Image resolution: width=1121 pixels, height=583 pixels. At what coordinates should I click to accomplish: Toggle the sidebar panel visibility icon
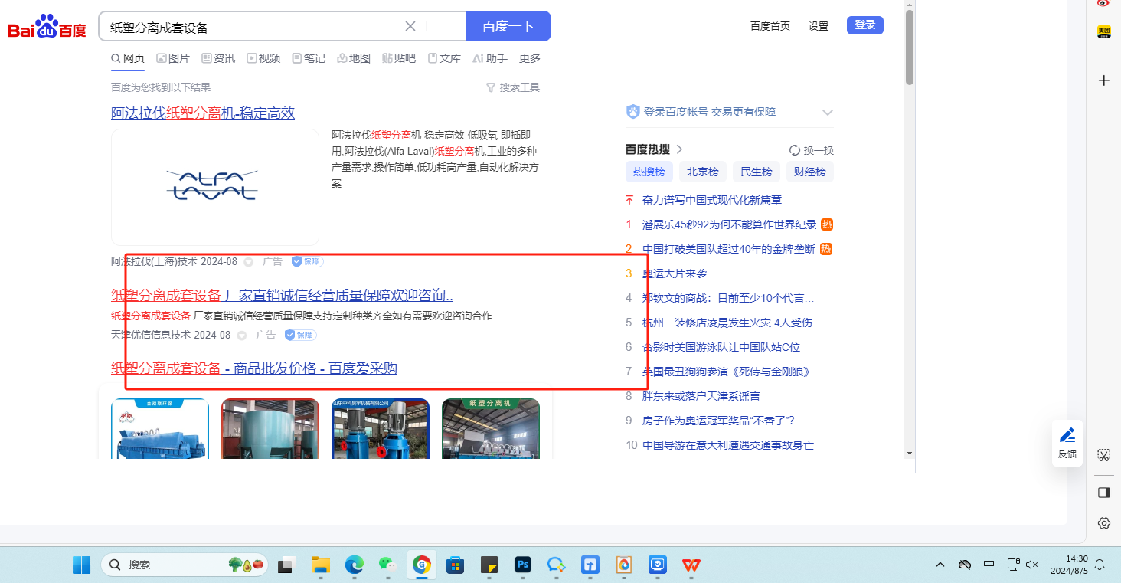(1103, 493)
